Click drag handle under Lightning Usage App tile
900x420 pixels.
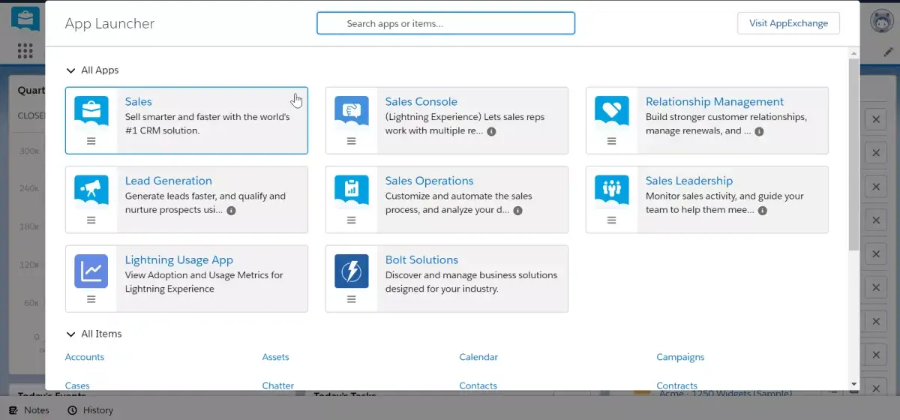pyautogui.click(x=91, y=299)
